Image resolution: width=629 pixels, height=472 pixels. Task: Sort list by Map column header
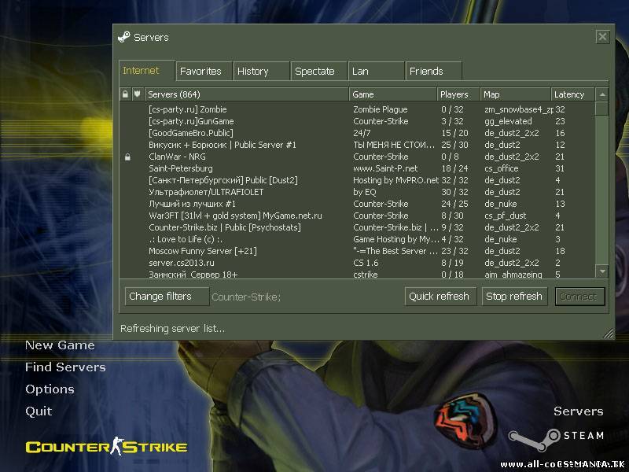pos(515,94)
